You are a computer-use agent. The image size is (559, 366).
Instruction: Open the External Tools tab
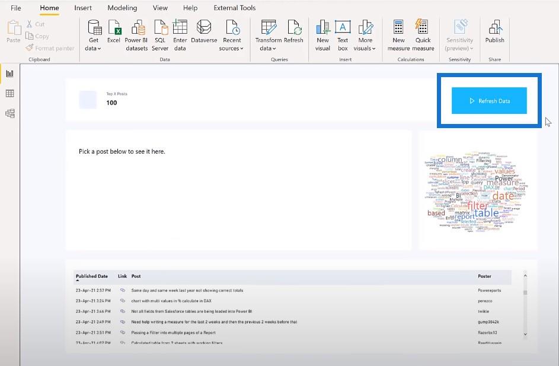tap(235, 8)
